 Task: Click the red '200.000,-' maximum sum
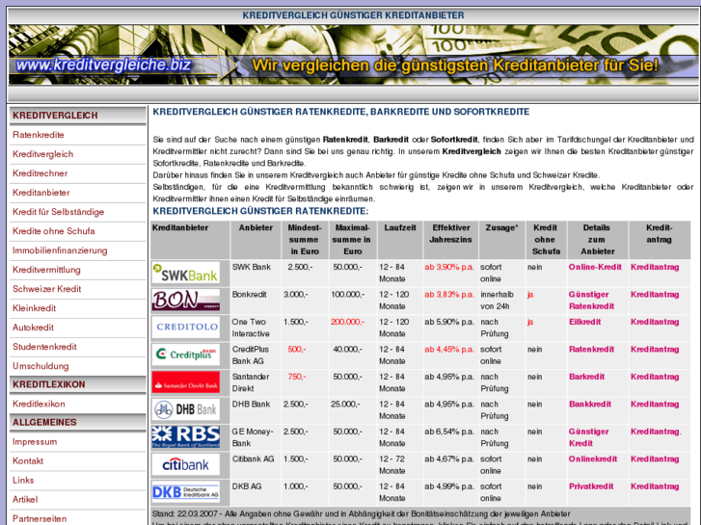coord(347,322)
